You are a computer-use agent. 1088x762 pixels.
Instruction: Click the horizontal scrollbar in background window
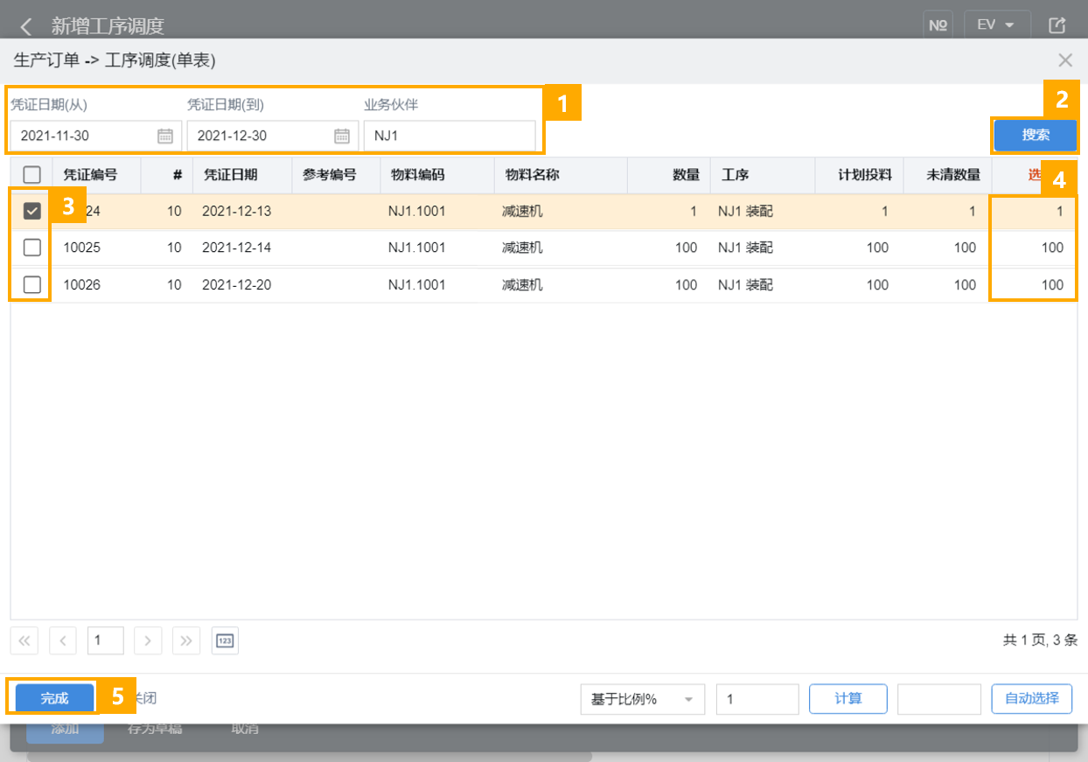pos(310,756)
